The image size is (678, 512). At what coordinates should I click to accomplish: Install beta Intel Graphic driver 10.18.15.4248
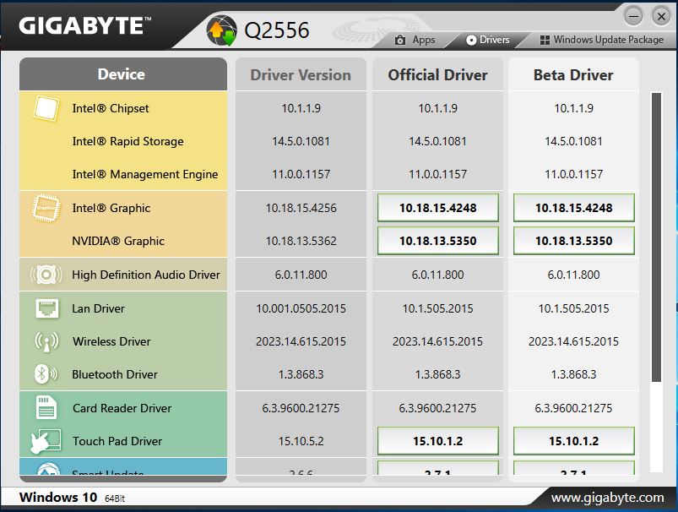[x=574, y=208]
